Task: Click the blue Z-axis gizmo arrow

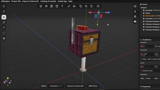Action: 109,12
